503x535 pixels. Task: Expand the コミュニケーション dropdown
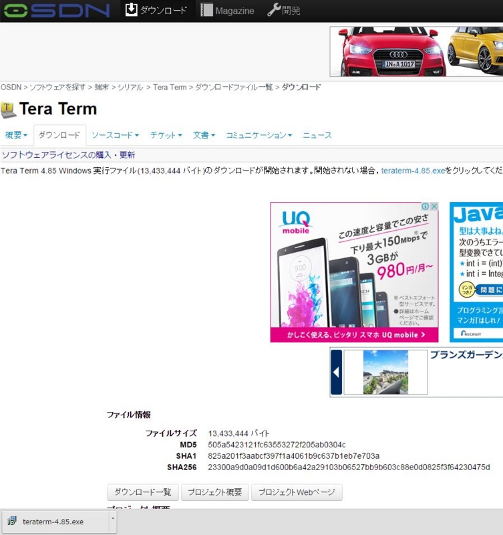(259, 135)
